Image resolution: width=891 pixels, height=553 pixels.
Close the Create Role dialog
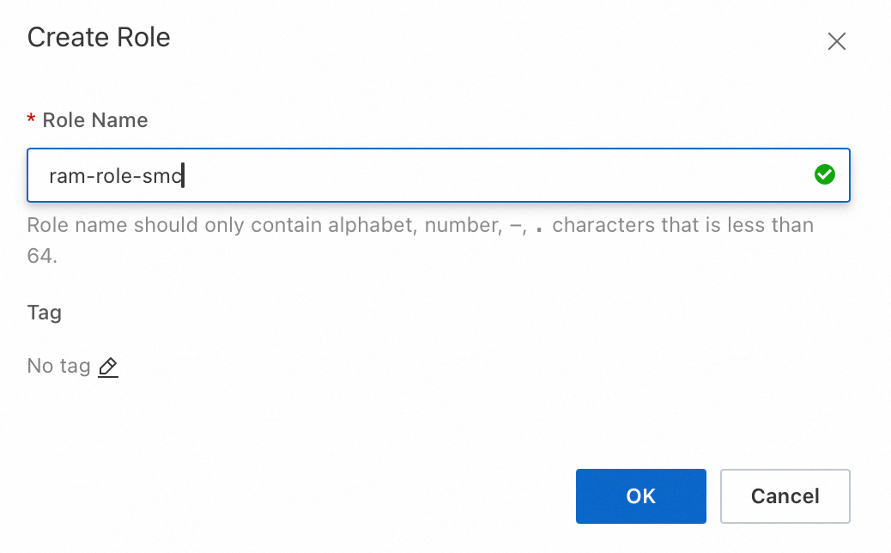[x=836, y=41]
